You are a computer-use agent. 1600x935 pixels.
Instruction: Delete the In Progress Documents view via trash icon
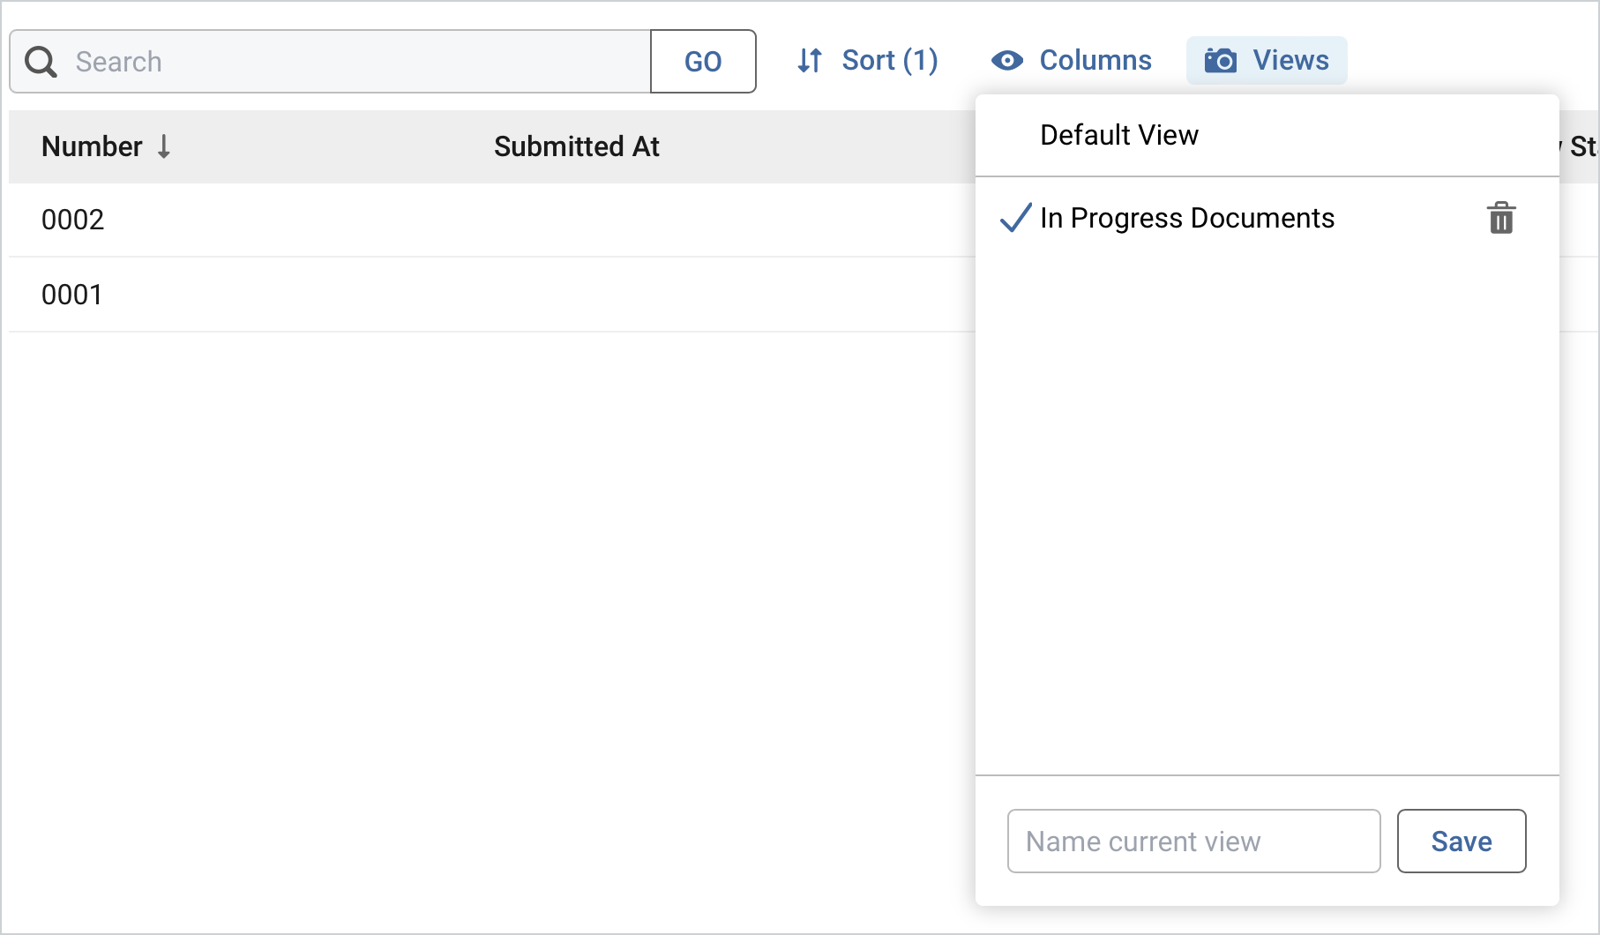1500,218
